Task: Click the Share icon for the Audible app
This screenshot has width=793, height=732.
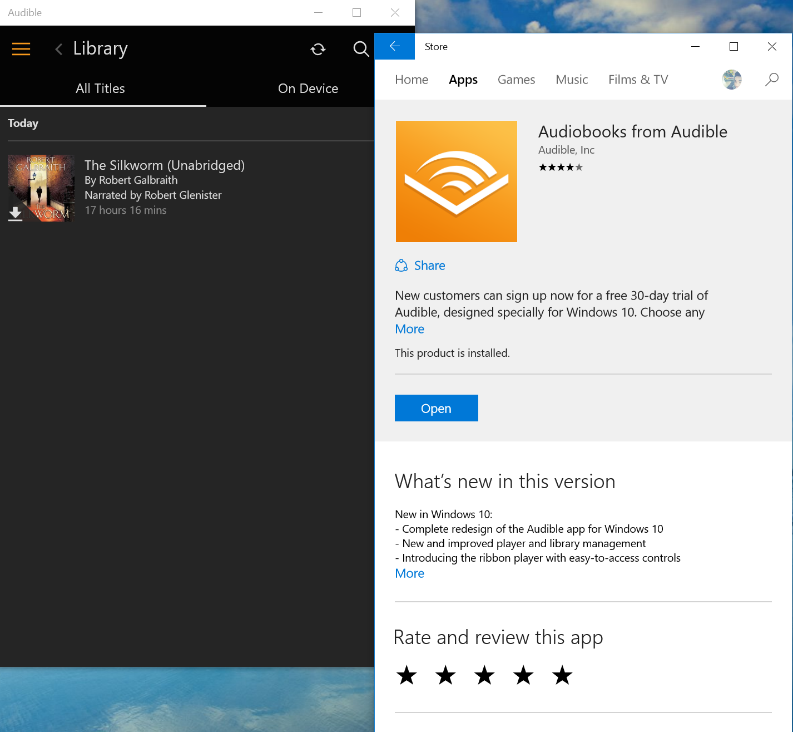Action: point(401,266)
